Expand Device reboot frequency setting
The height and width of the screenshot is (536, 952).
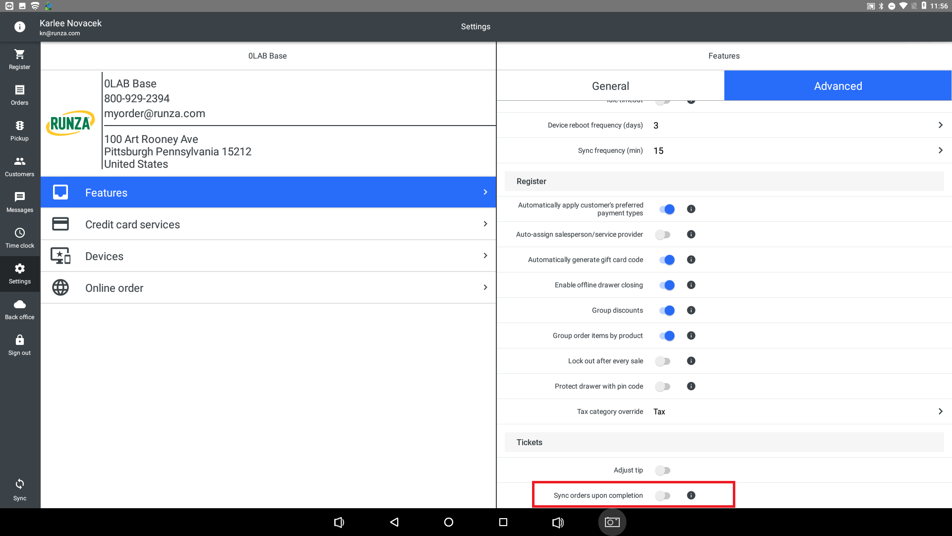coord(940,125)
